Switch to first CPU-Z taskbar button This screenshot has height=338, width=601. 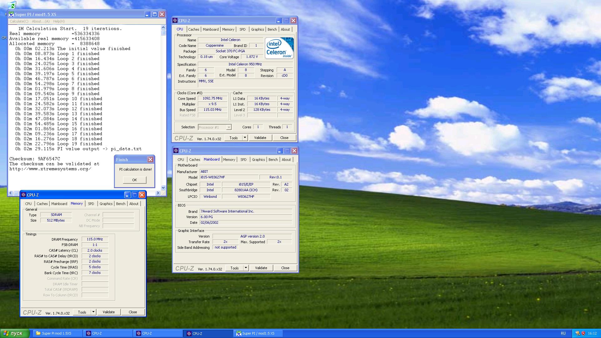[x=108, y=334]
